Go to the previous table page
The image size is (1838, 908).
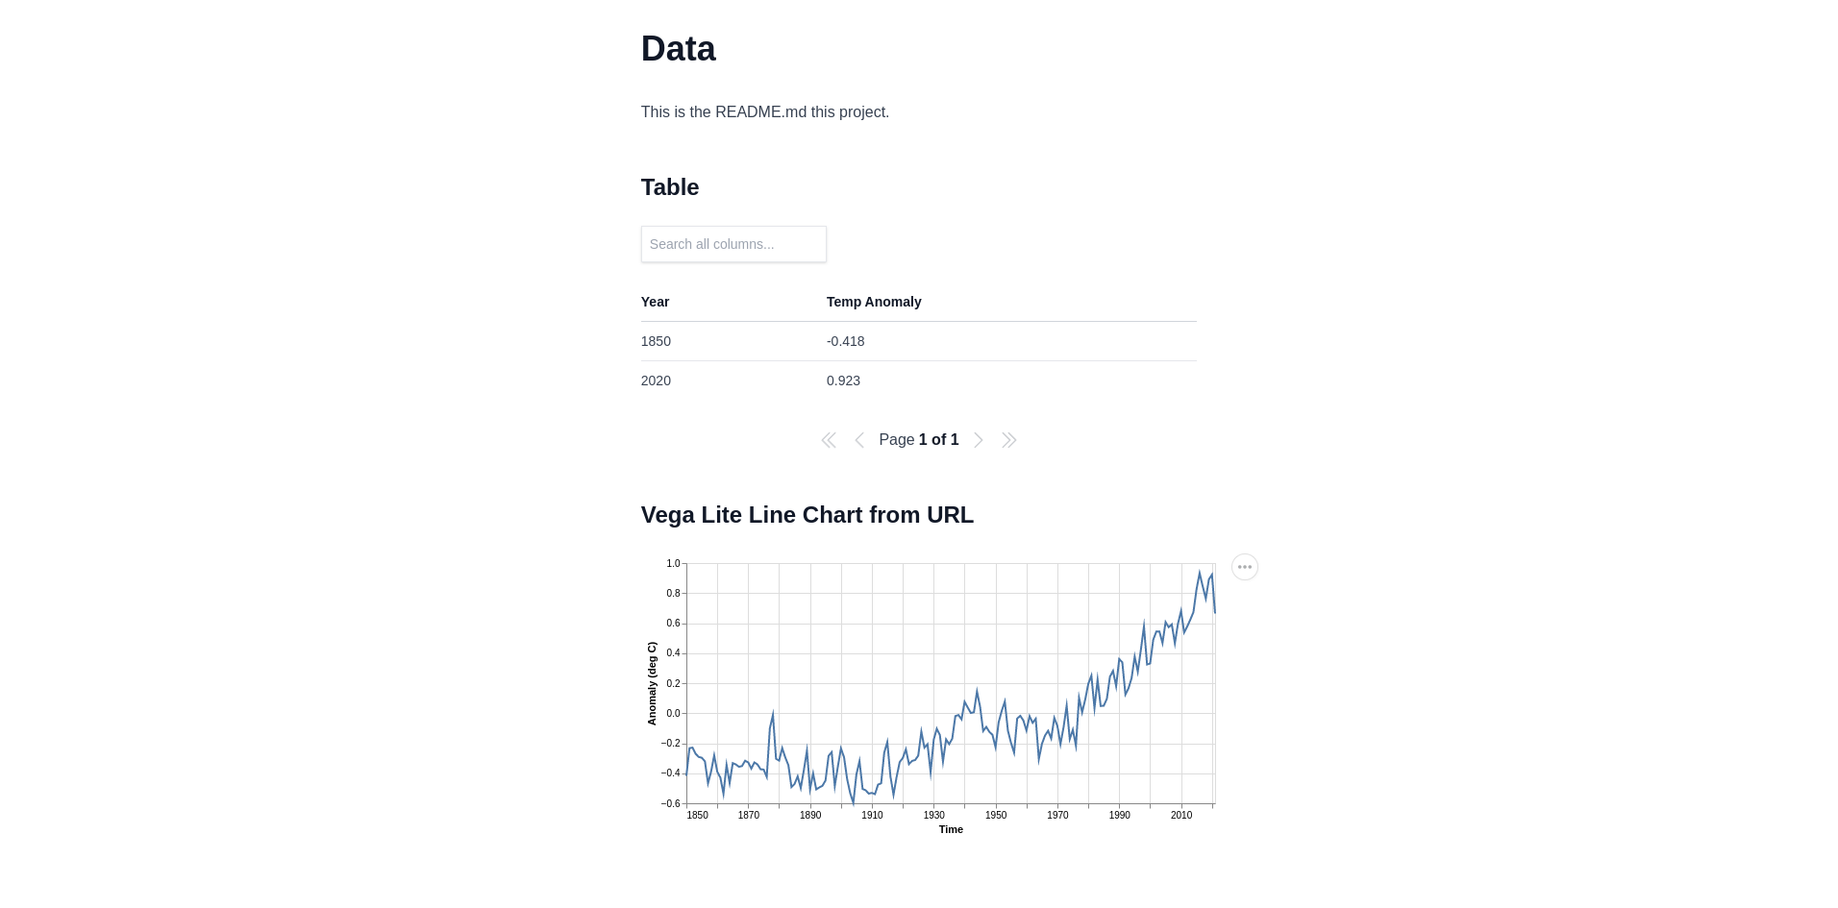pos(859,440)
